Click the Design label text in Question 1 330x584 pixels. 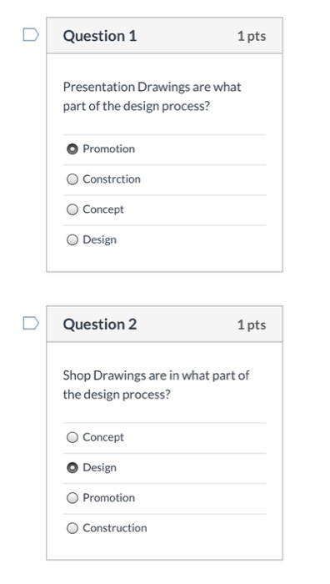pyautogui.click(x=99, y=240)
